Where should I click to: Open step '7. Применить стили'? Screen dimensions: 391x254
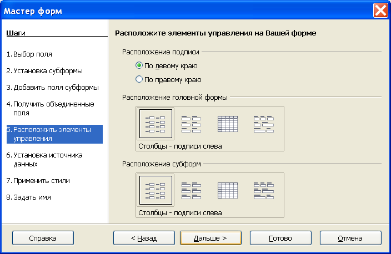pos(38,181)
